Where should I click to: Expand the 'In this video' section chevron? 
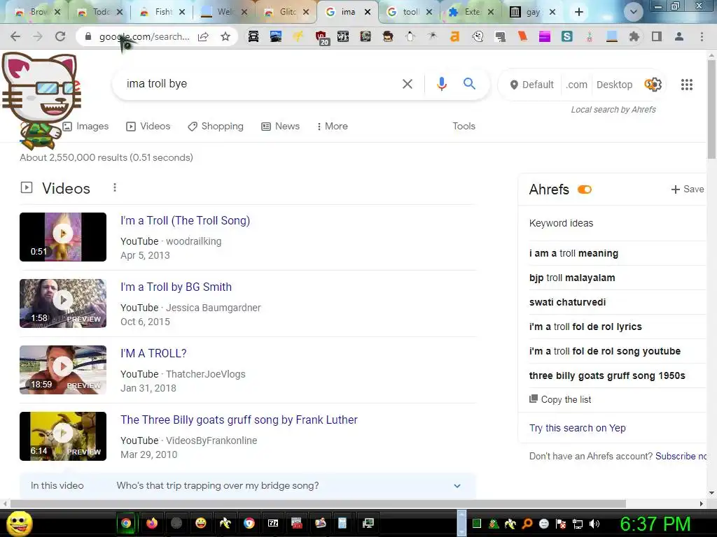point(457,486)
